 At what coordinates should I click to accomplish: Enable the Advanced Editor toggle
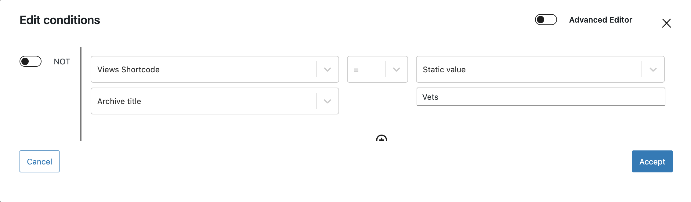click(x=546, y=20)
